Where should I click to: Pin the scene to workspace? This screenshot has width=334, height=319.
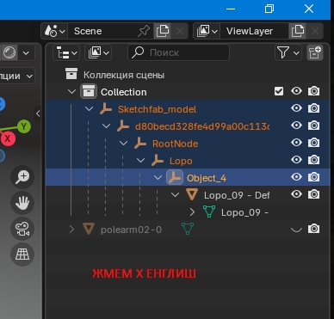coord(144,31)
